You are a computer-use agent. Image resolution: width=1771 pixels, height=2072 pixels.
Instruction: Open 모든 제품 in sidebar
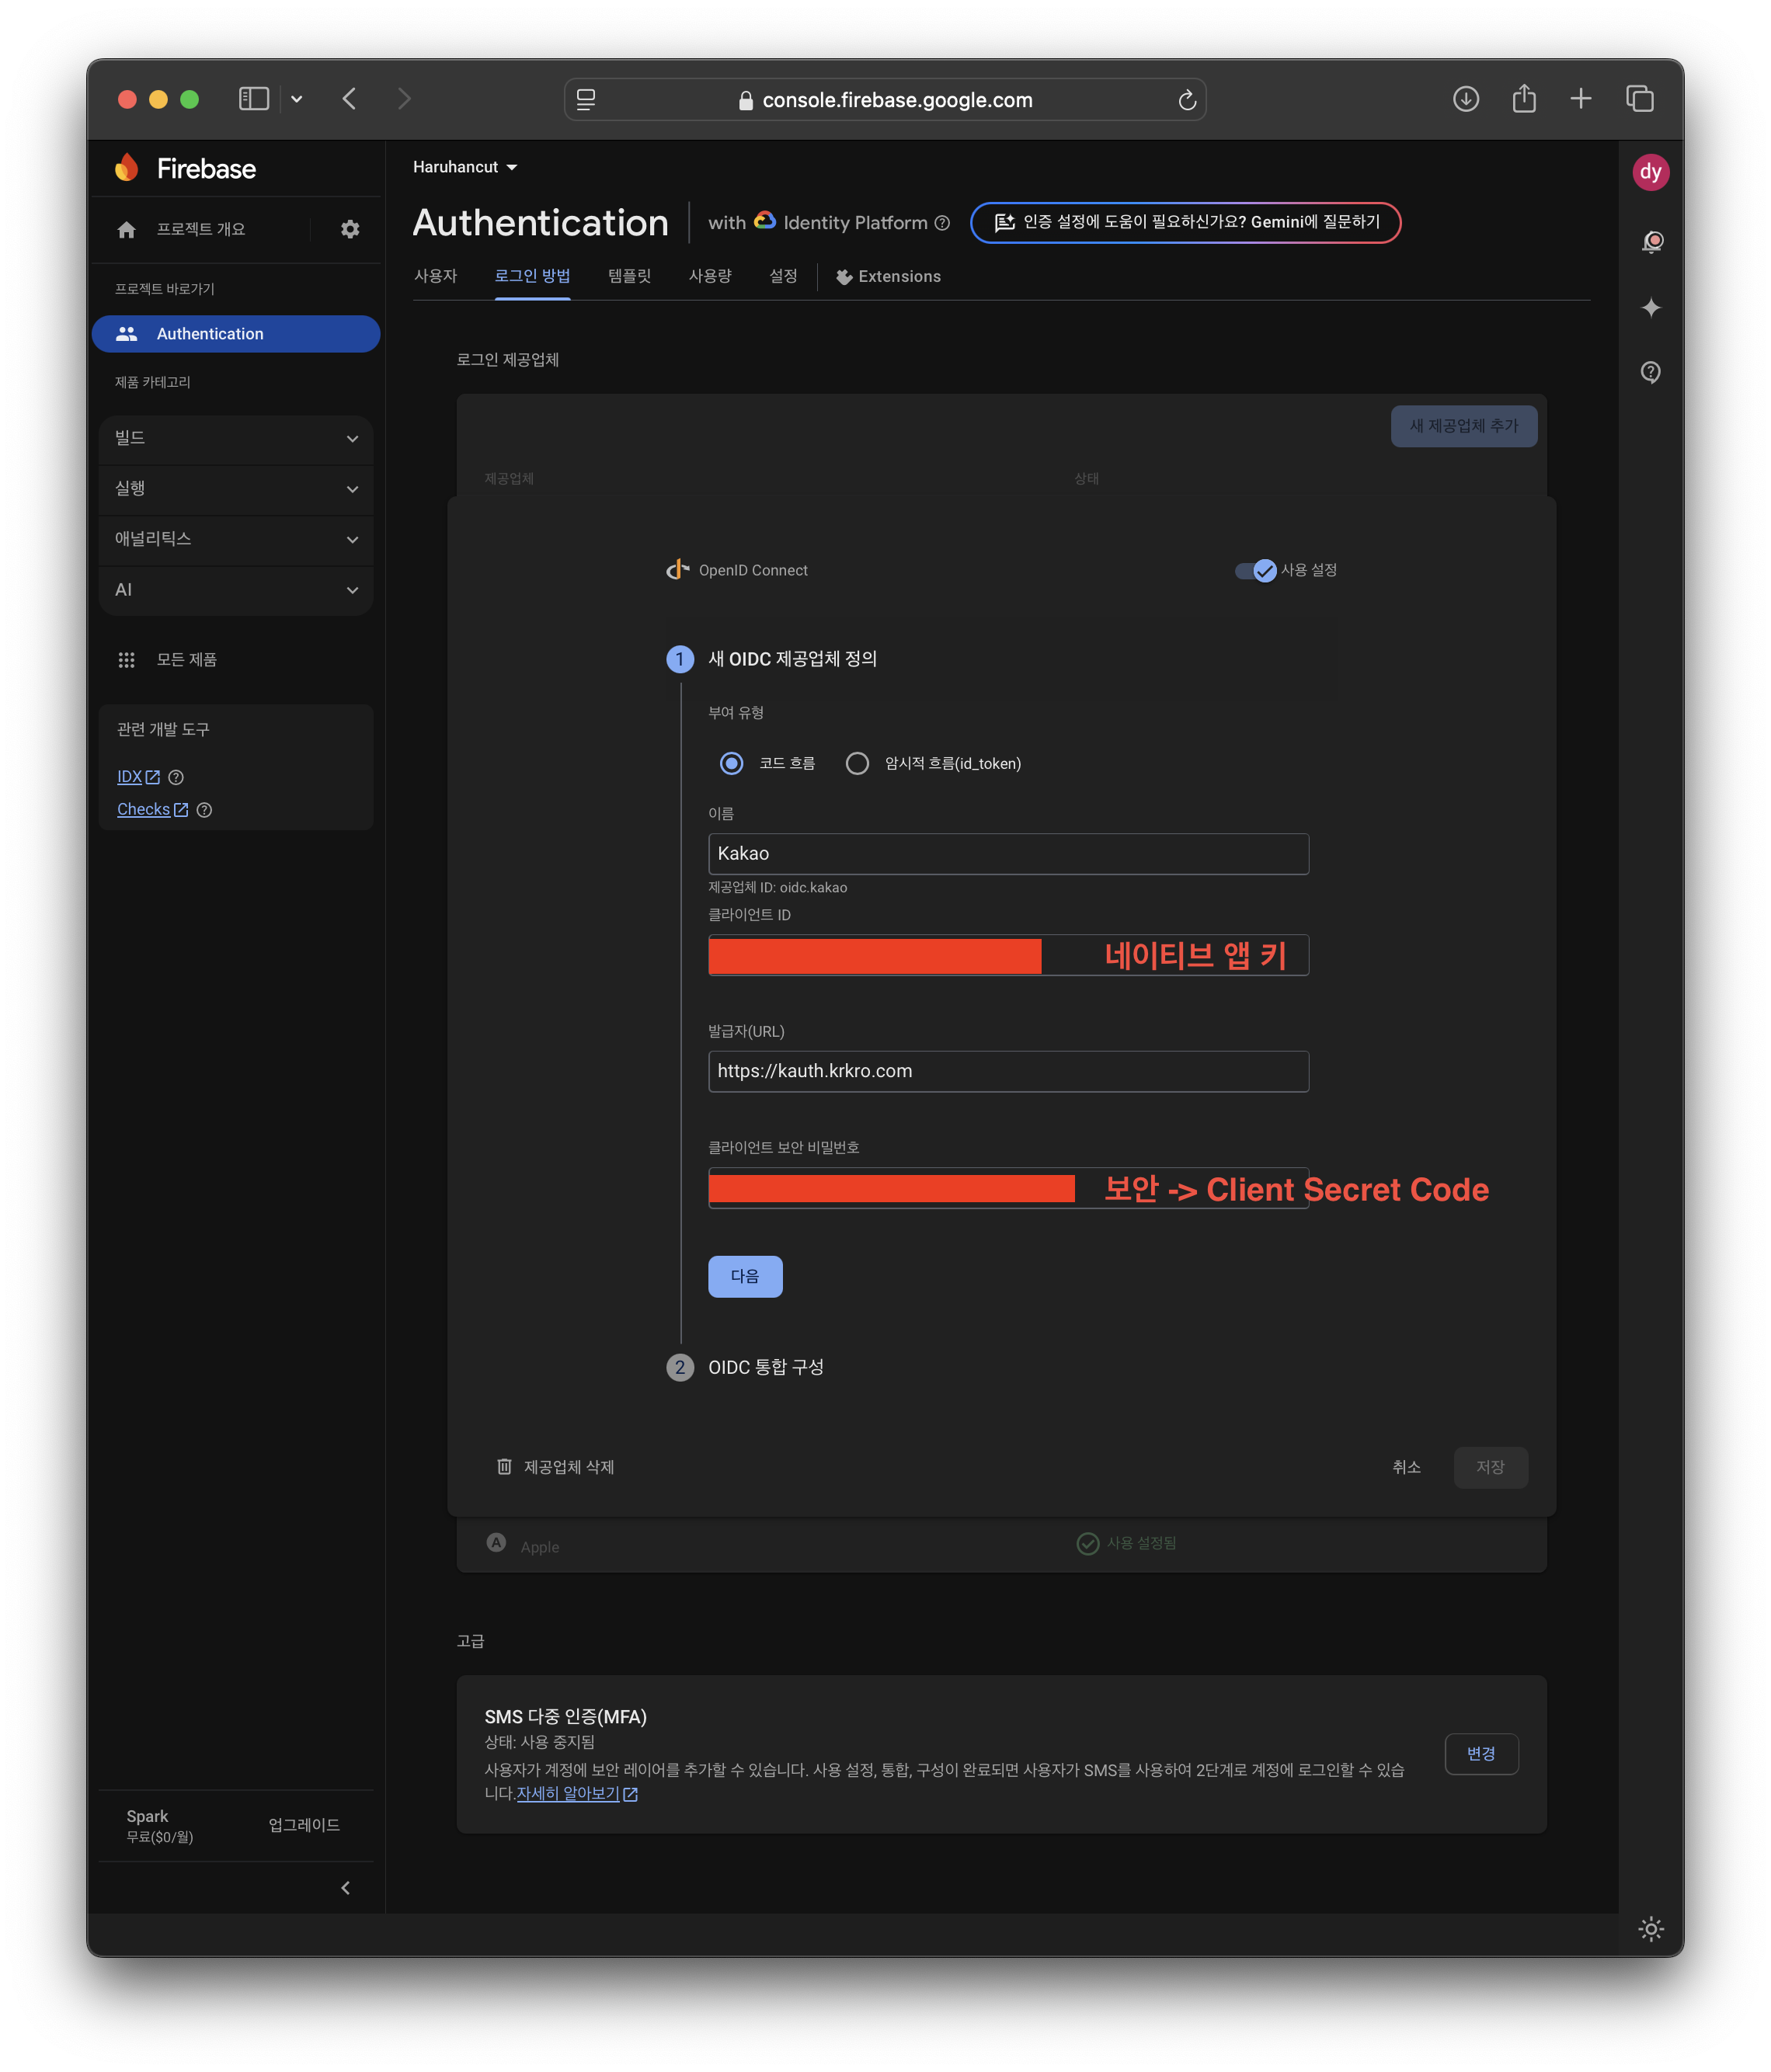(186, 660)
